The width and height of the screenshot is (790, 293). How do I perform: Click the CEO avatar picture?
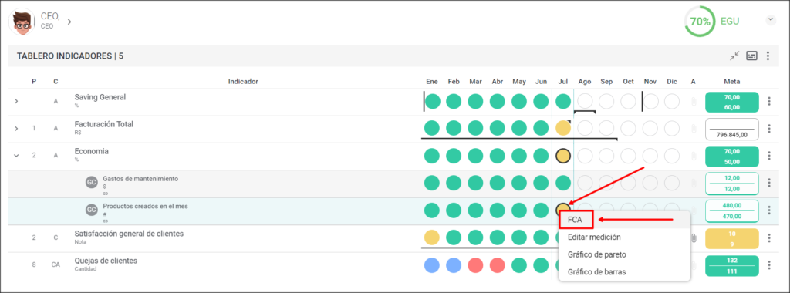click(22, 22)
